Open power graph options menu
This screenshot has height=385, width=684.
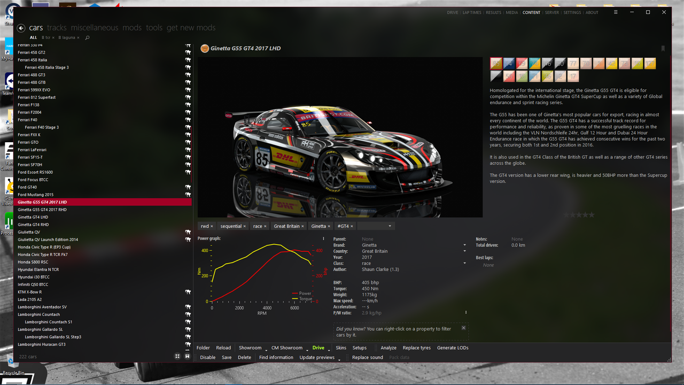tap(323, 238)
